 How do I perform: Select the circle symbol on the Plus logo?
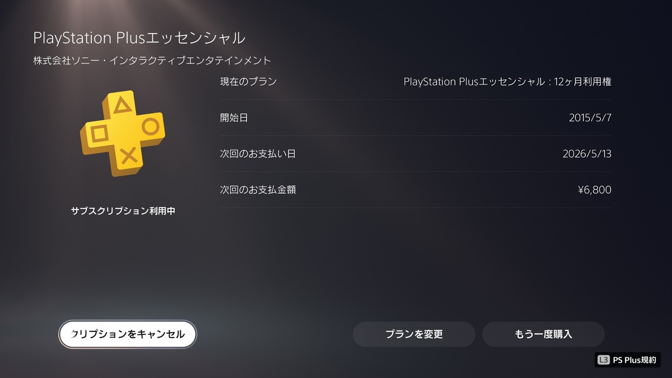coord(150,127)
